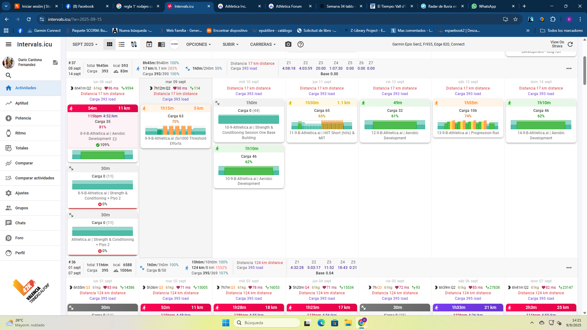Switch to calendar grid view
The image size is (587, 330).
click(x=109, y=44)
